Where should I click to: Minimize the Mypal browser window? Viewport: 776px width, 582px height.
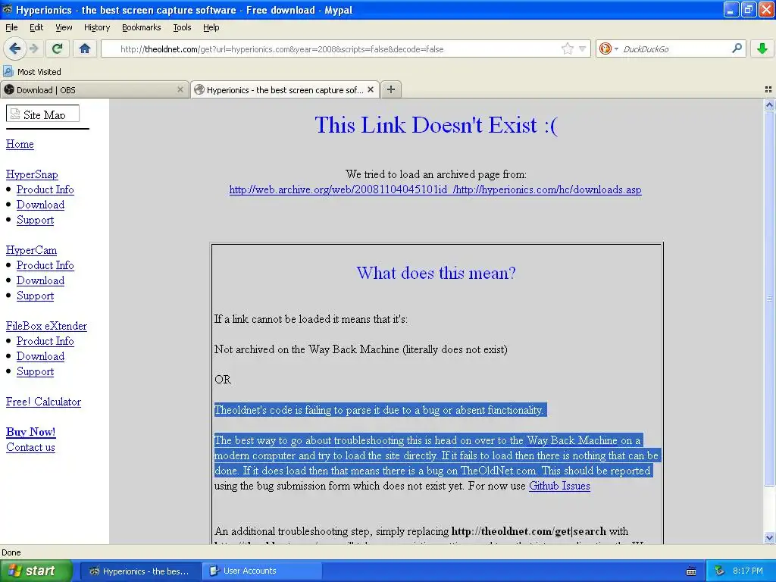click(731, 9)
